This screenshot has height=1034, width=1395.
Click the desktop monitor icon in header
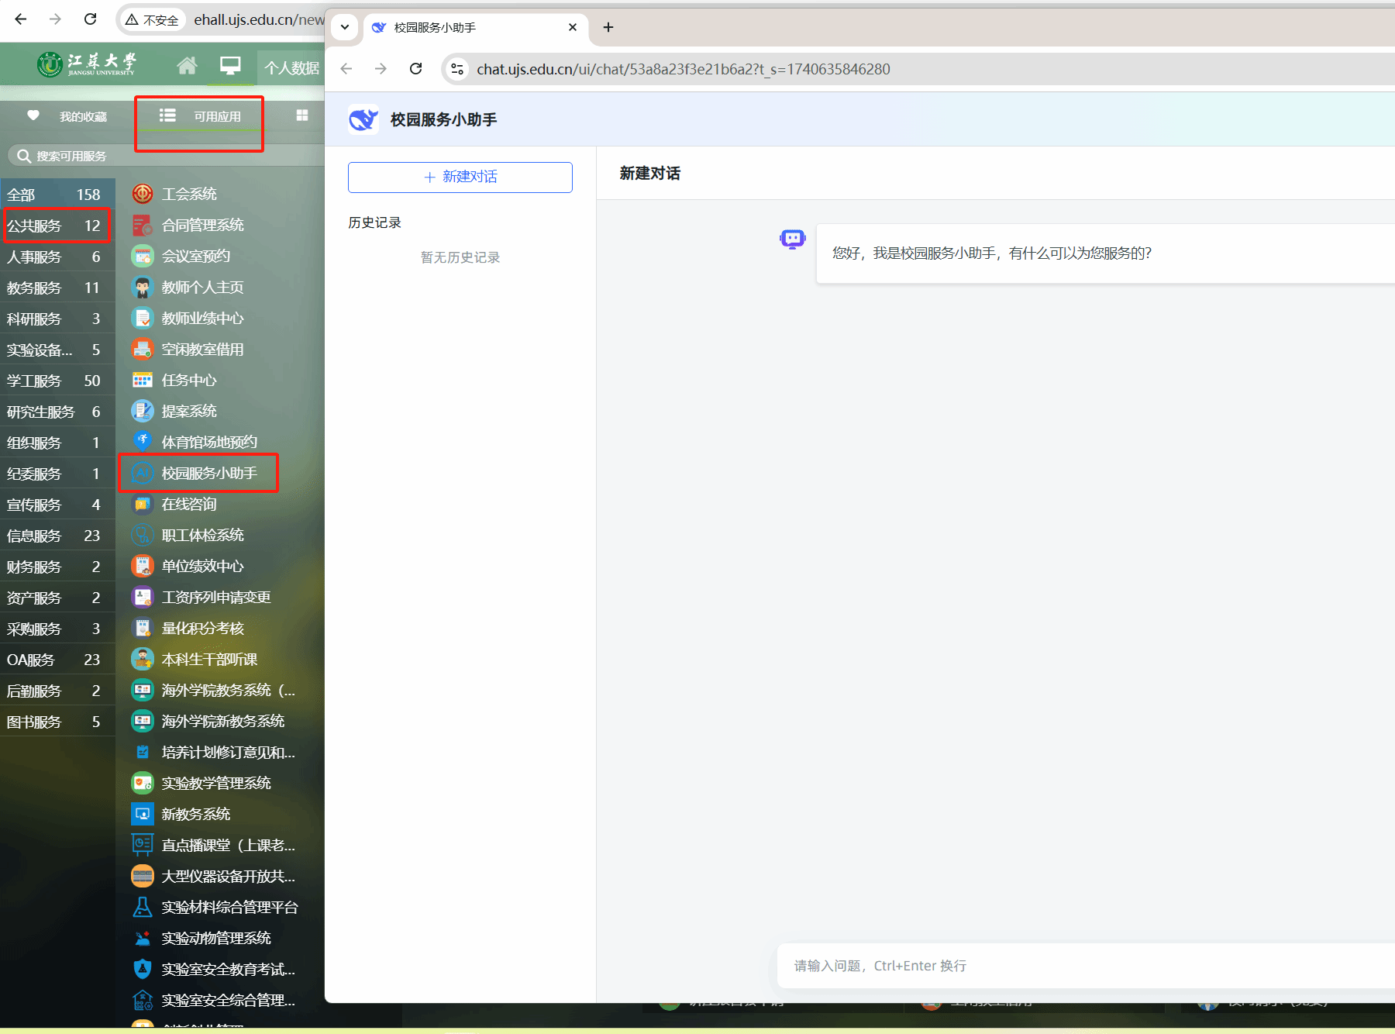tap(230, 66)
